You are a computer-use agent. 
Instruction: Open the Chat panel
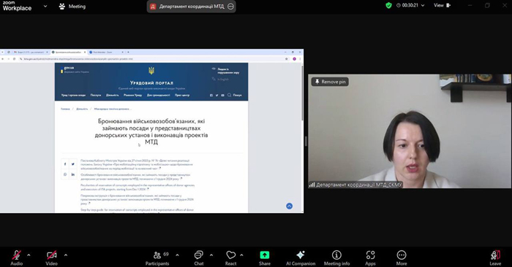(198, 258)
